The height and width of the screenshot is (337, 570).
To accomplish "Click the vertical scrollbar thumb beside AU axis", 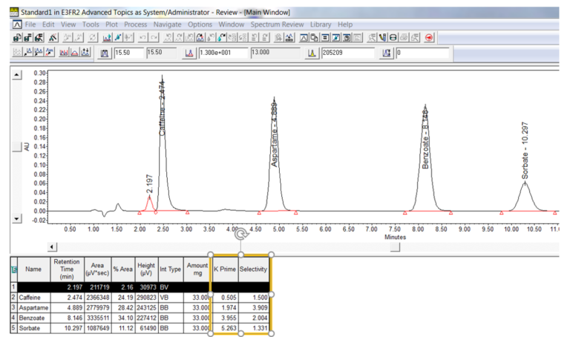I will click(x=17, y=147).
